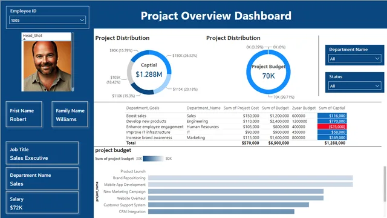Image resolution: width=387 pixels, height=218 pixels.
Task: Select the Family Name card showing Williams
Action: pos(70,114)
